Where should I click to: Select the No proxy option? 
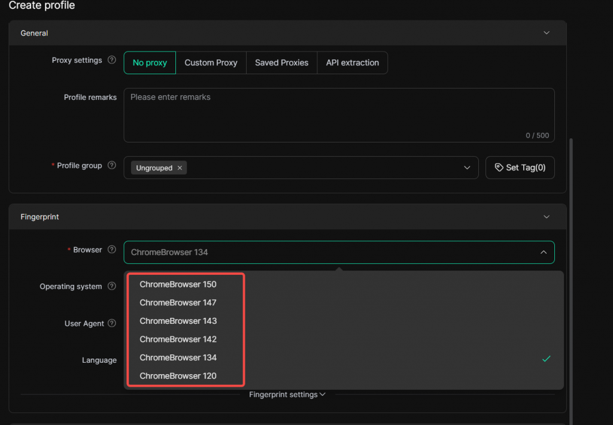tap(150, 63)
